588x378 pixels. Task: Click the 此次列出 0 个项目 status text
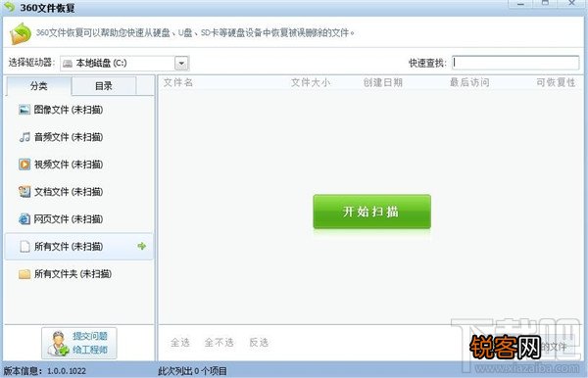192,371
